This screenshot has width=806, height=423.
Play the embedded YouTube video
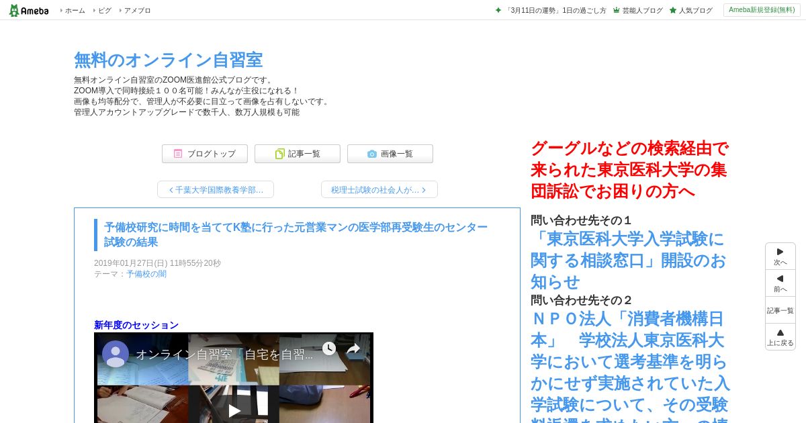tap(234, 410)
